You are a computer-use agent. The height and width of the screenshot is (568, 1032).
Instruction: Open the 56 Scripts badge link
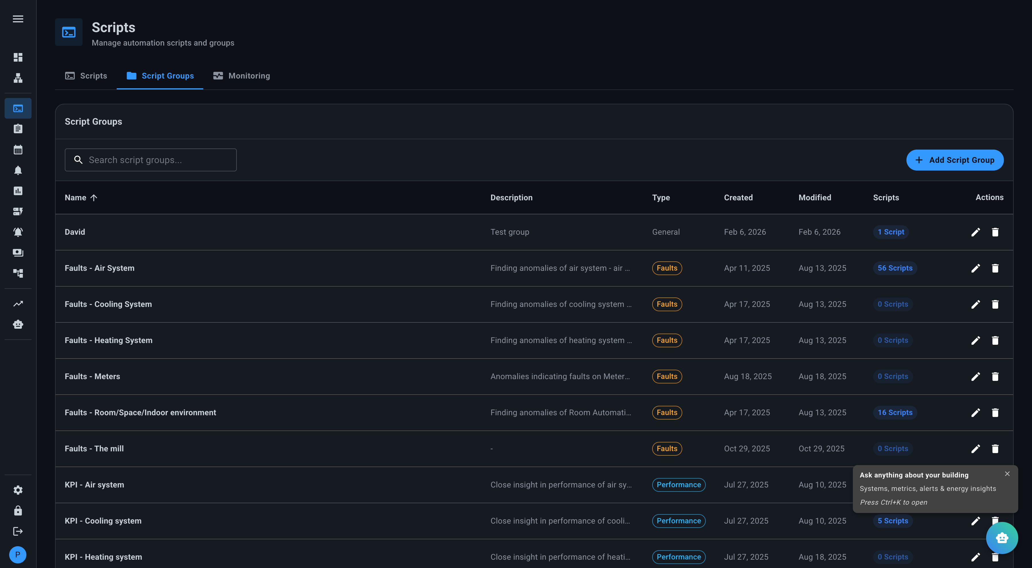895,268
